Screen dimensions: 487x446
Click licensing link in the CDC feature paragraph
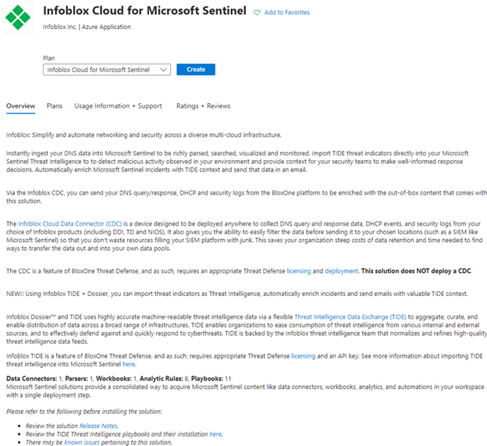click(300, 270)
